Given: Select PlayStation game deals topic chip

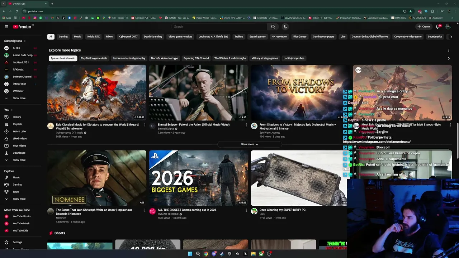Looking at the screenshot, I should coord(94,58).
